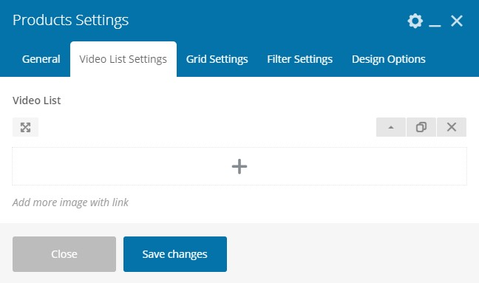Open the settings gear in header
The image size is (479, 283).
coord(415,21)
